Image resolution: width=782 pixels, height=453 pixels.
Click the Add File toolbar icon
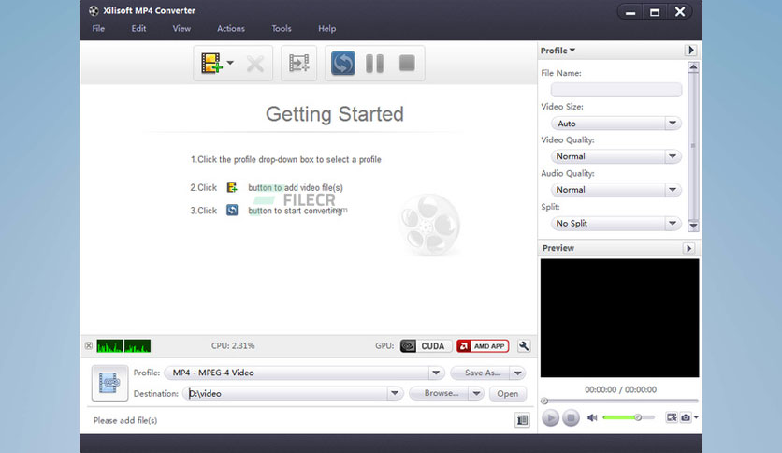click(x=211, y=63)
